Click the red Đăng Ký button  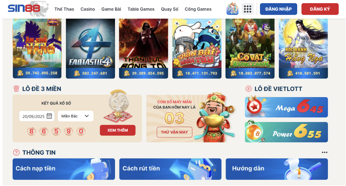click(x=320, y=9)
